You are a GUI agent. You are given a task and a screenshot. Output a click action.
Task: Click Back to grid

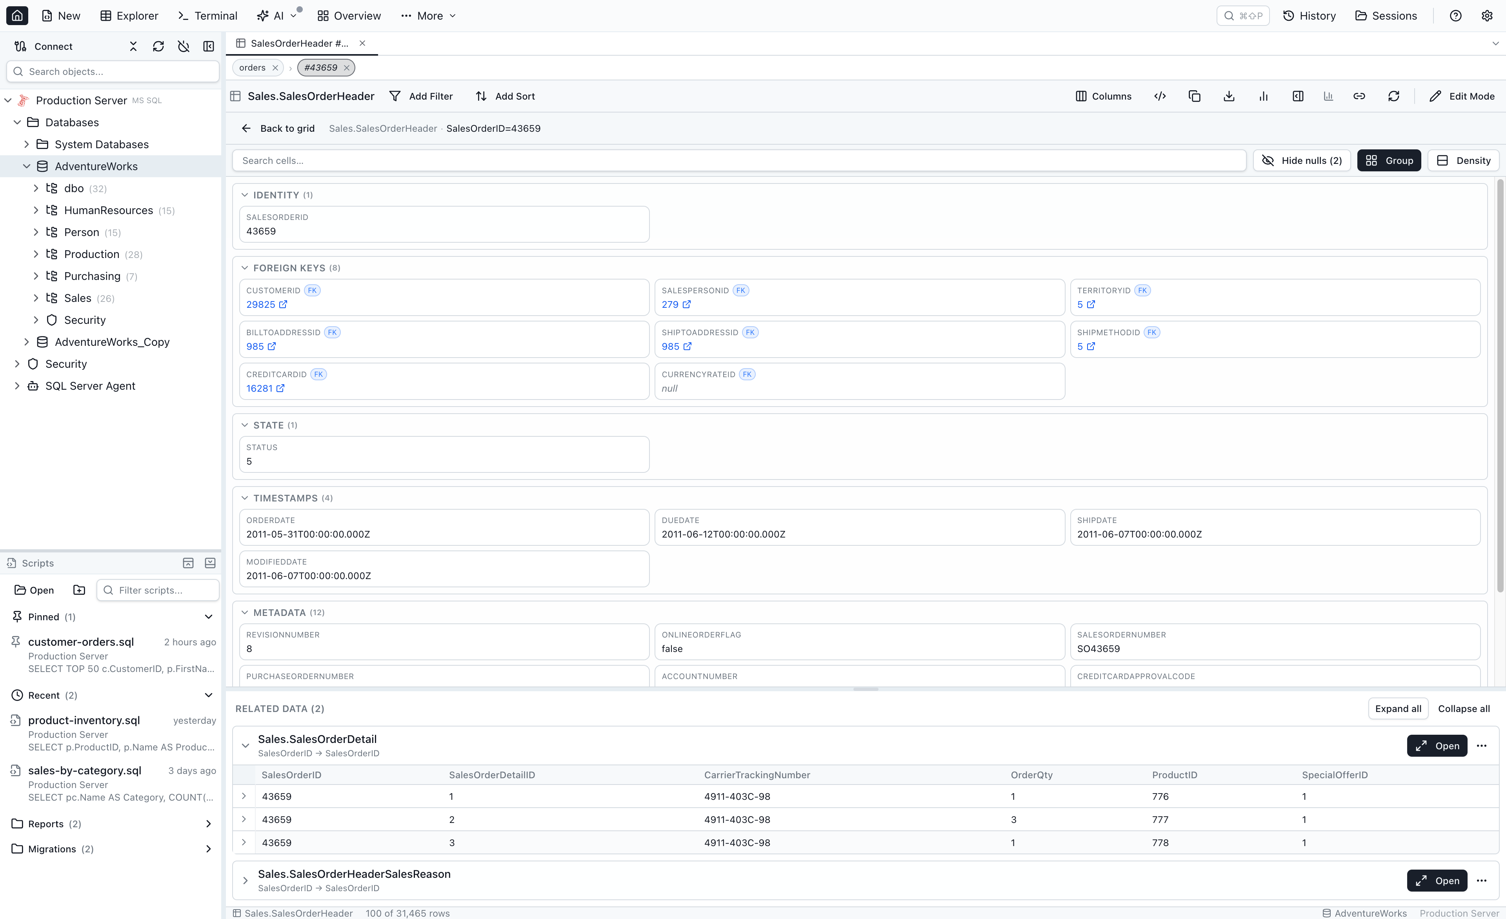(x=278, y=128)
